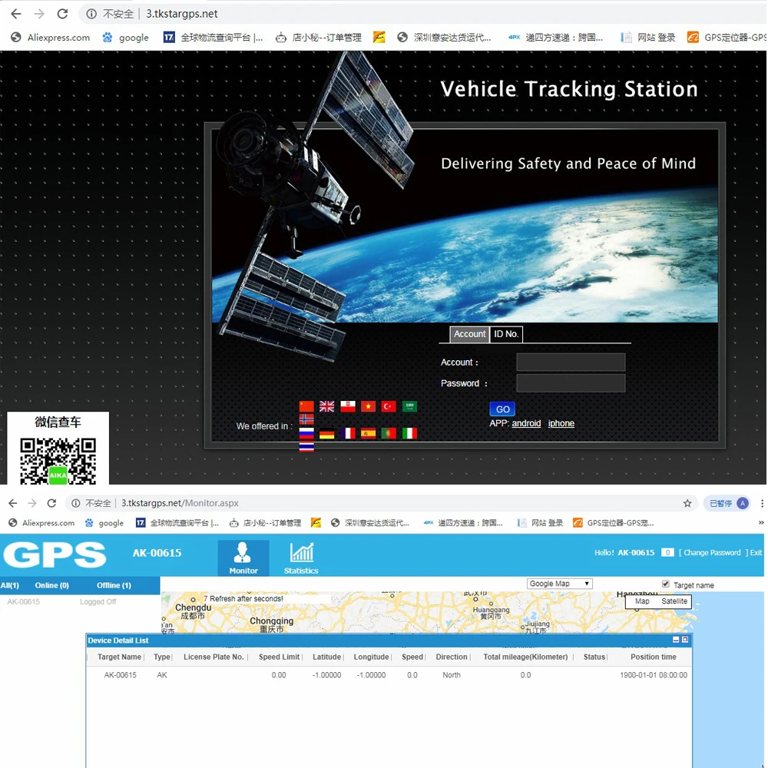Bookmark Monitor.aspx page with star icon

click(x=687, y=503)
